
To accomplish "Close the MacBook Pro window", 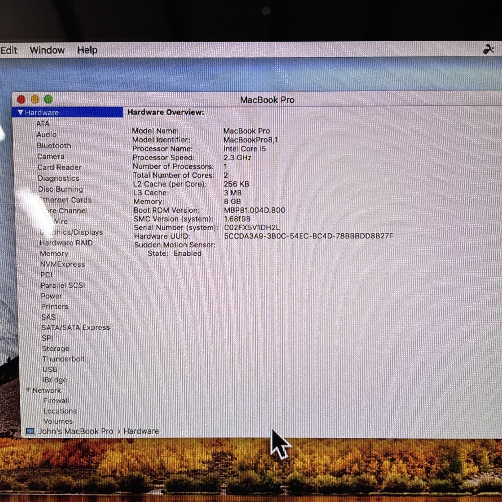I will point(21,100).
